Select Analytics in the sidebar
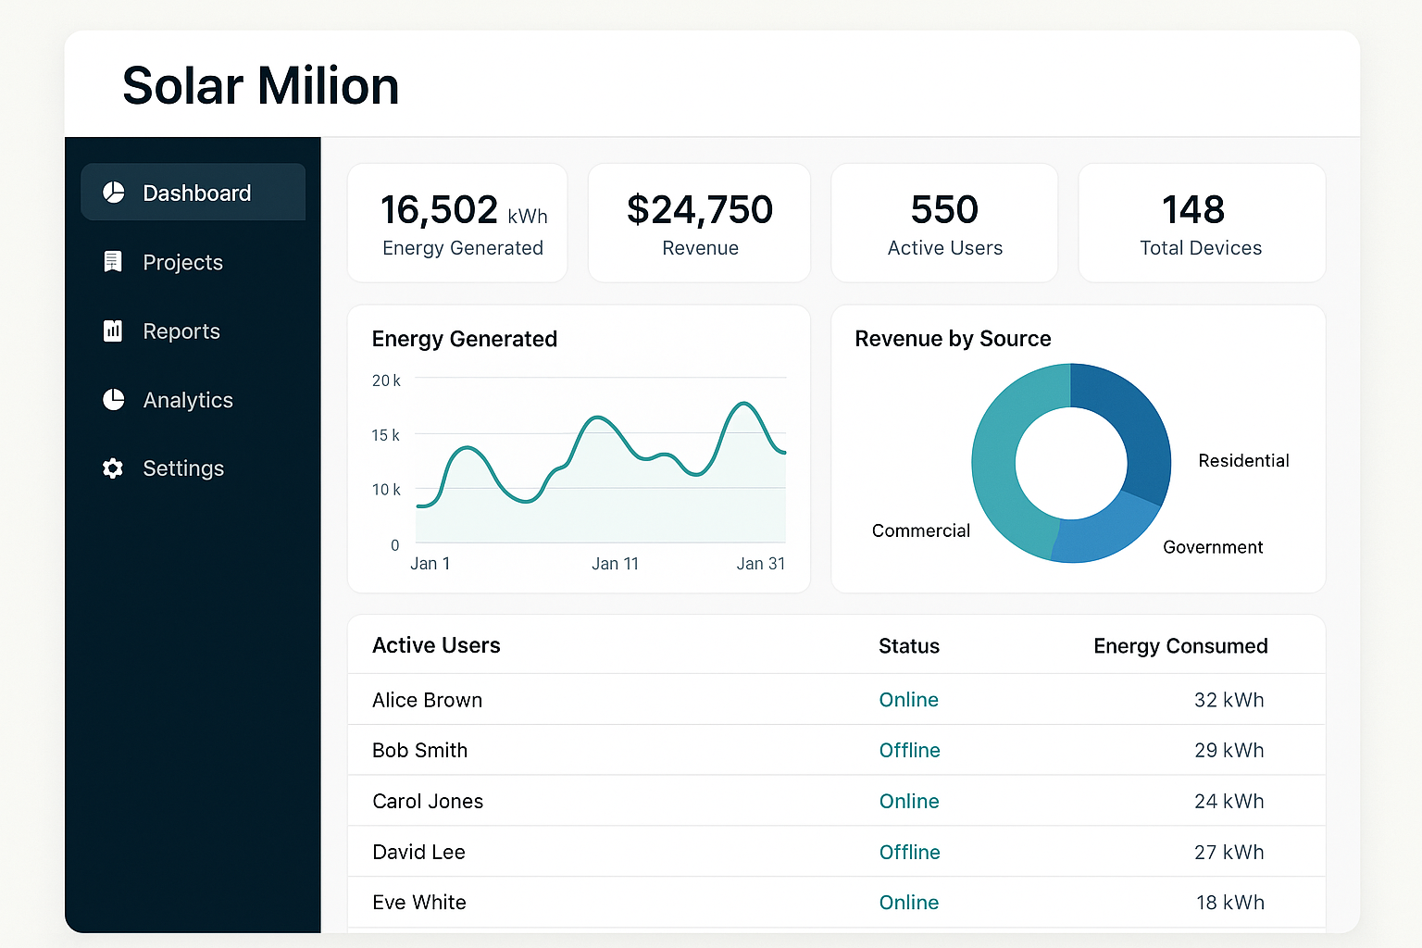 point(188,400)
